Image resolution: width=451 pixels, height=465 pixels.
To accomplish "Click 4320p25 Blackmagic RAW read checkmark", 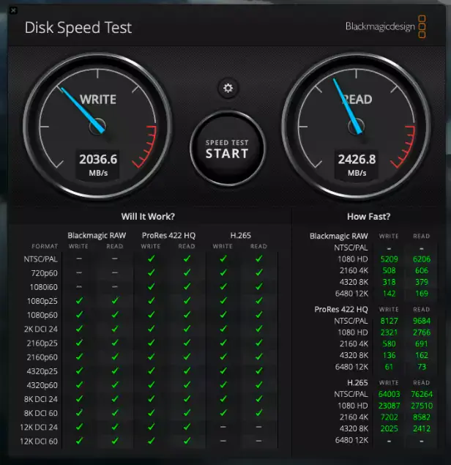I will click(115, 371).
